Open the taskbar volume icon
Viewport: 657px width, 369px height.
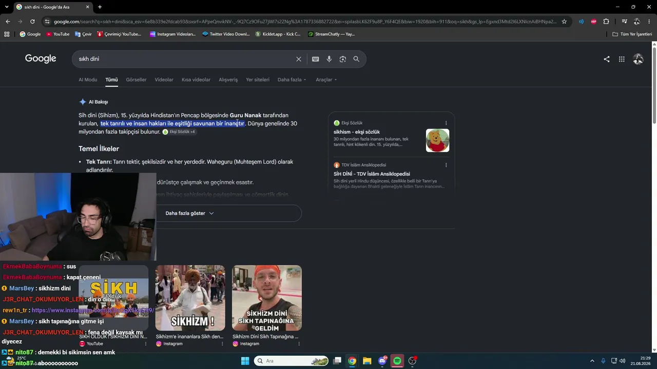click(x=623, y=361)
